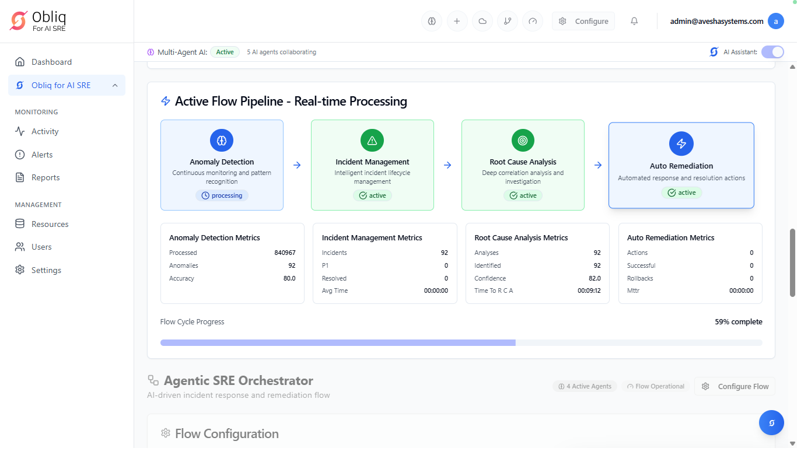This screenshot has height=455, width=801.
Task: Click the plus icon in the top toolbar
Action: click(x=457, y=21)
